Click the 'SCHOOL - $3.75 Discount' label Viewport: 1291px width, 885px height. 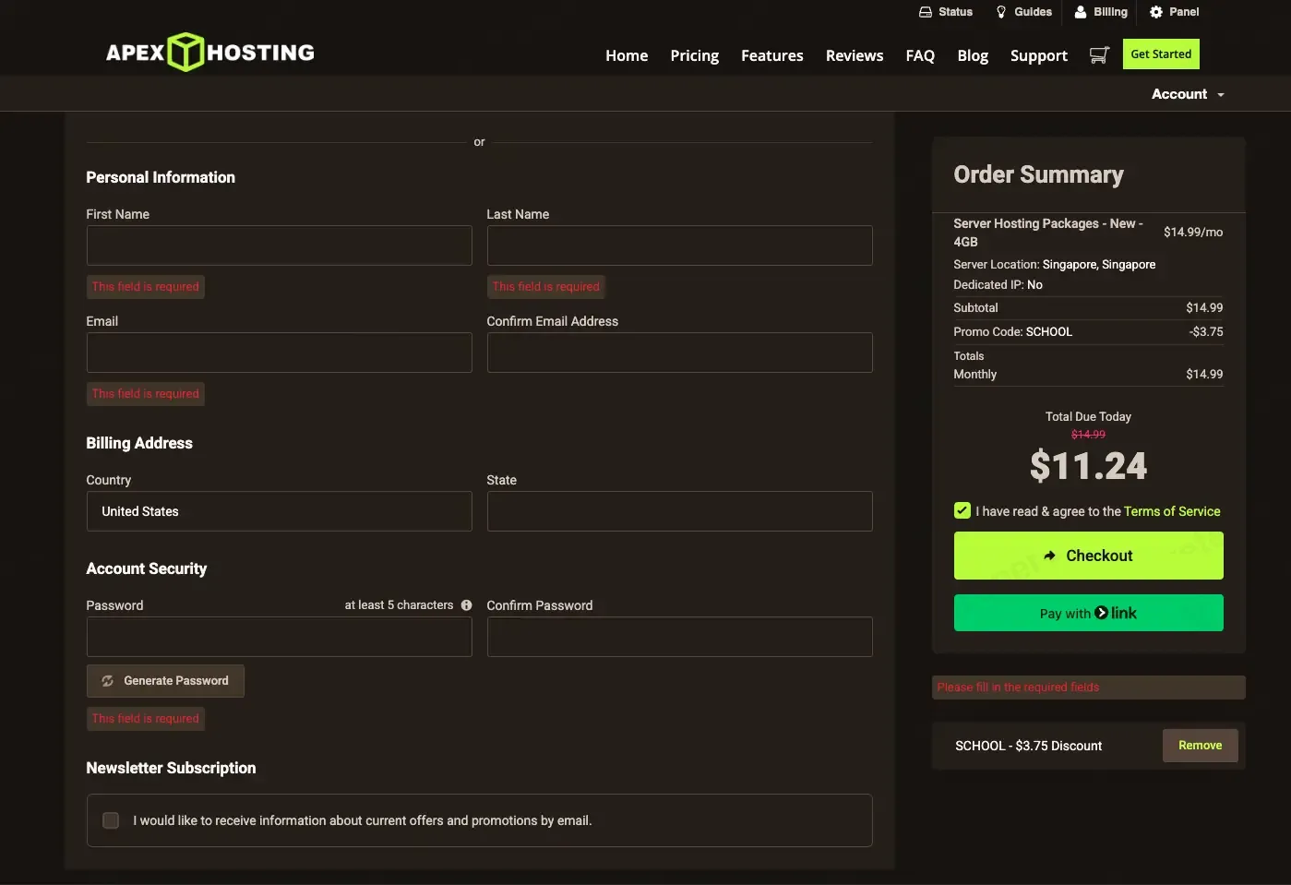click(1028, 746)
